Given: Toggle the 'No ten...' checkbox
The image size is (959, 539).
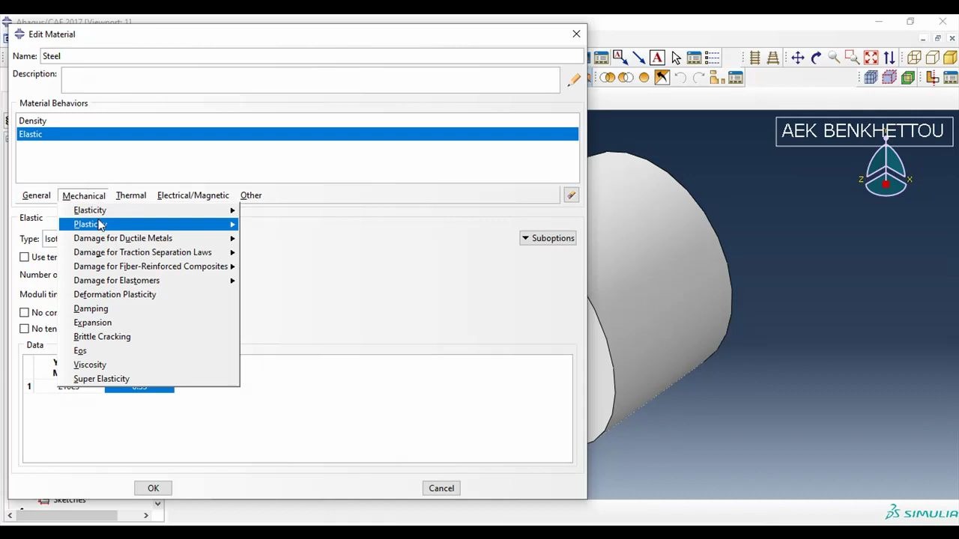Looking at the screenshot, I should click(25, 329).
